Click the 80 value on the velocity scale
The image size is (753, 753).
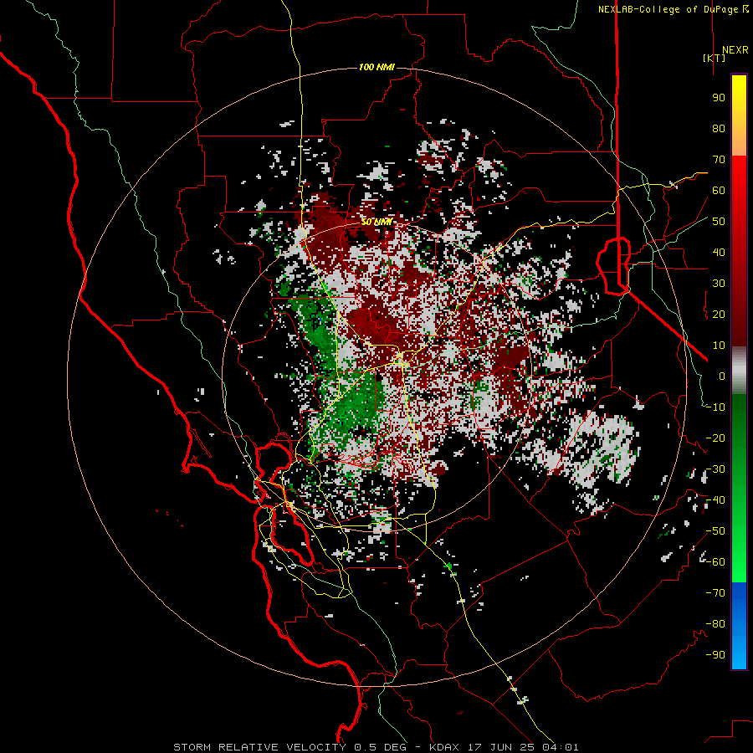pos(719,129)
